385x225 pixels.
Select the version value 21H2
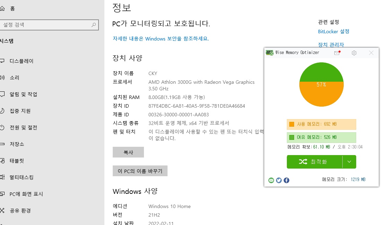pyautogui.click(x=154, y=215)
